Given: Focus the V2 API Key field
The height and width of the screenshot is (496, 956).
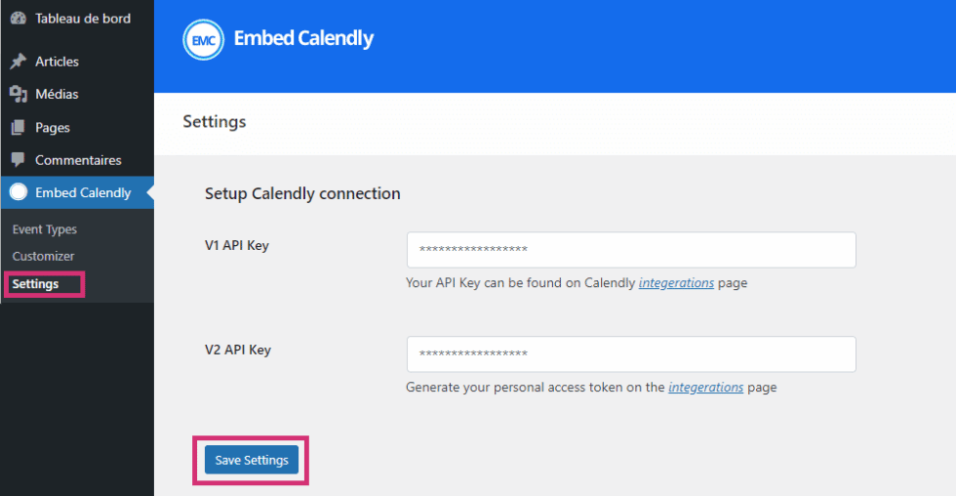Looking at the screenshot, I should (630, 354).
